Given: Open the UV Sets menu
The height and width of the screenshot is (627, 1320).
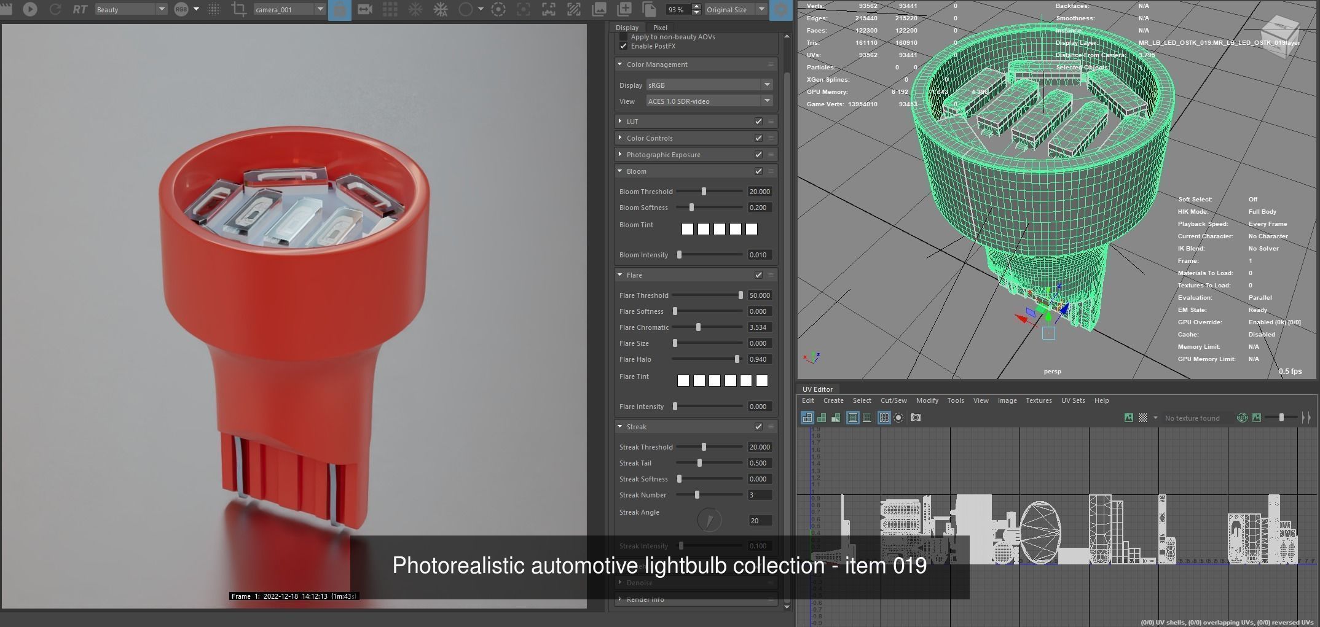Looking at the screenshot, I should point(1073,400).
